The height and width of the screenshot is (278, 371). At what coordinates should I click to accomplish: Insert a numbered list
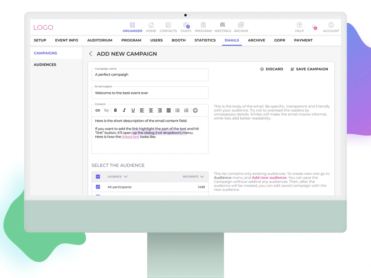[x=186, y=110]
